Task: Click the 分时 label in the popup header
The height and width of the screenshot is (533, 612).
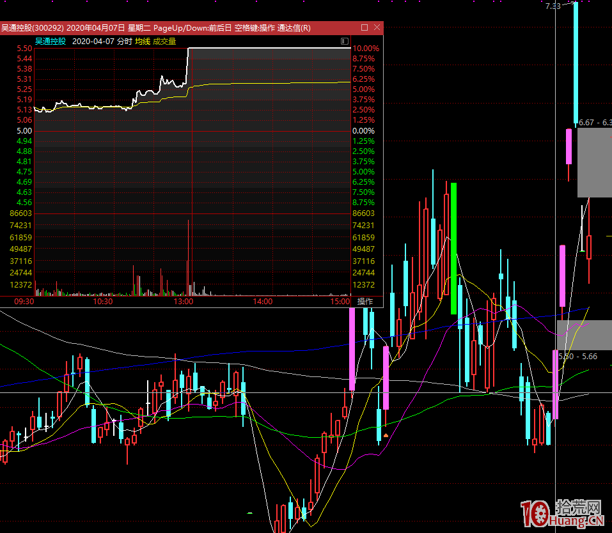Action: click(125, 42)
